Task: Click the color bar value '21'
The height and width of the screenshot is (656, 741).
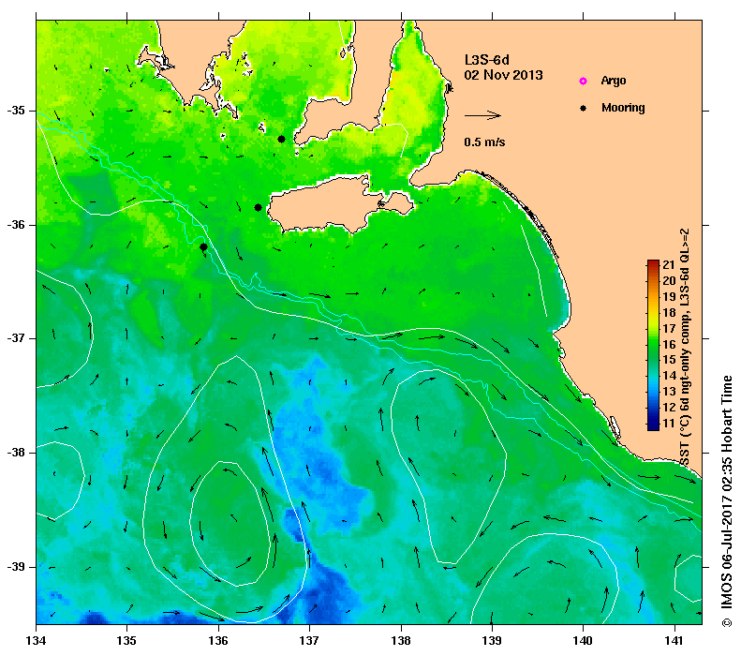Action: pyautogui.click(x=669, y=265)
